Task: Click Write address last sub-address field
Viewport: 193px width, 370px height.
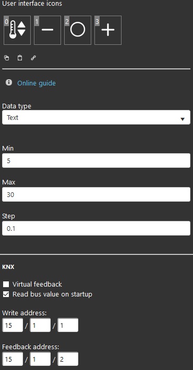Action: pos(68,325)
